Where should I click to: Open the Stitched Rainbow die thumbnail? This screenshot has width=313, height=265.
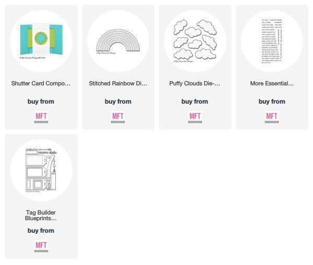118,41
